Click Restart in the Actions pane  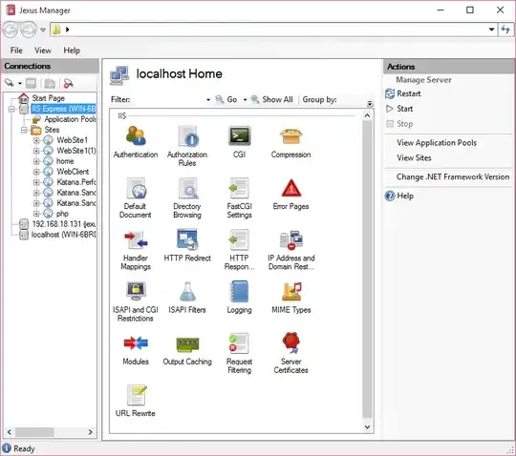click(409, 93)
